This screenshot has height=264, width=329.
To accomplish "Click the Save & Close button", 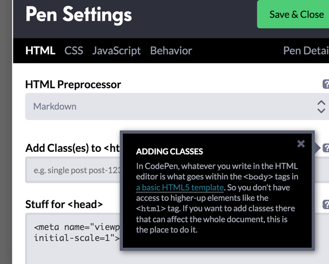I will pos(293,14).
